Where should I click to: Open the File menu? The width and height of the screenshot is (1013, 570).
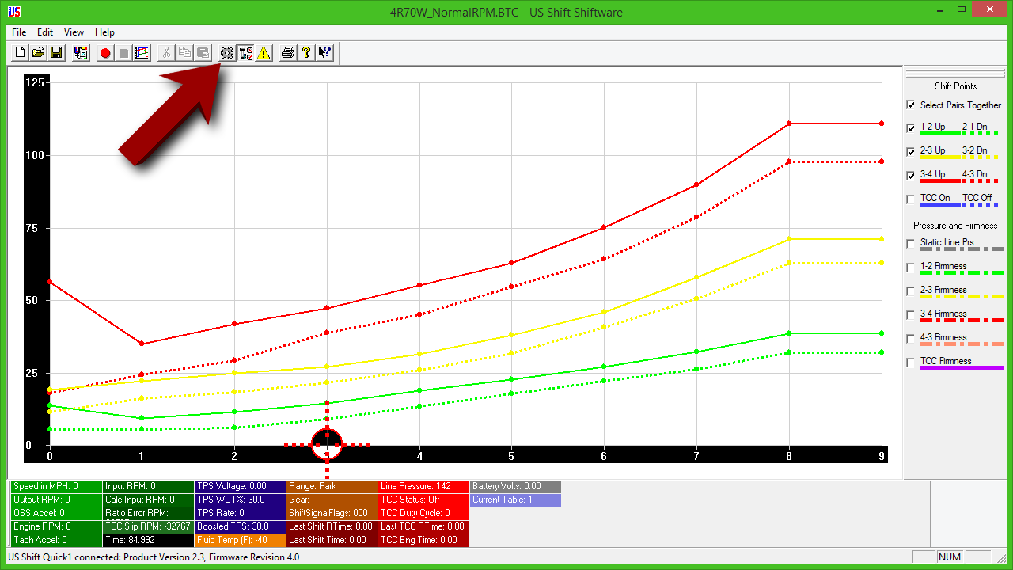tap(19, 32)
